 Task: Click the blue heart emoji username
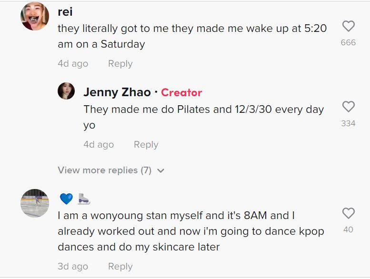[66, 199]
